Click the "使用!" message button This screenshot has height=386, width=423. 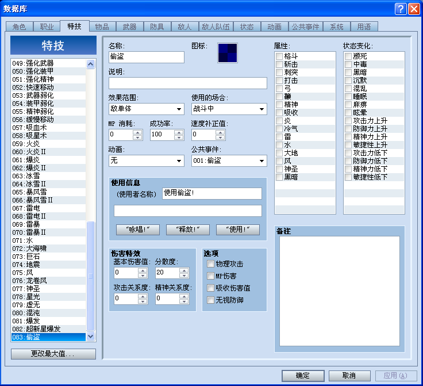click(x=238, y=230)
